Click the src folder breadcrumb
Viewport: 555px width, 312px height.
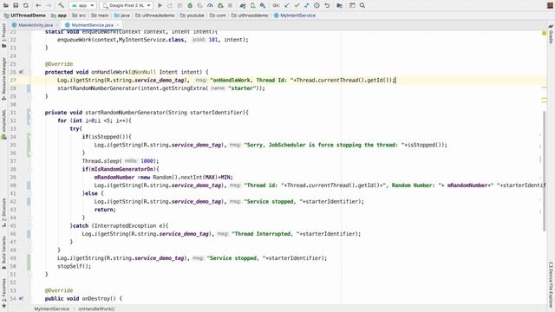click(79, 16)
